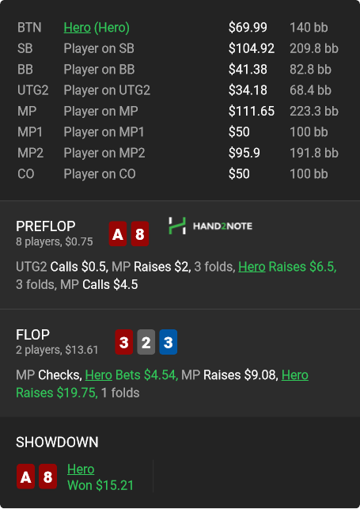Viewport: 360px width, 509px height.
Task: Click Hero link before Raises $19.75
Action: [295, 375]
